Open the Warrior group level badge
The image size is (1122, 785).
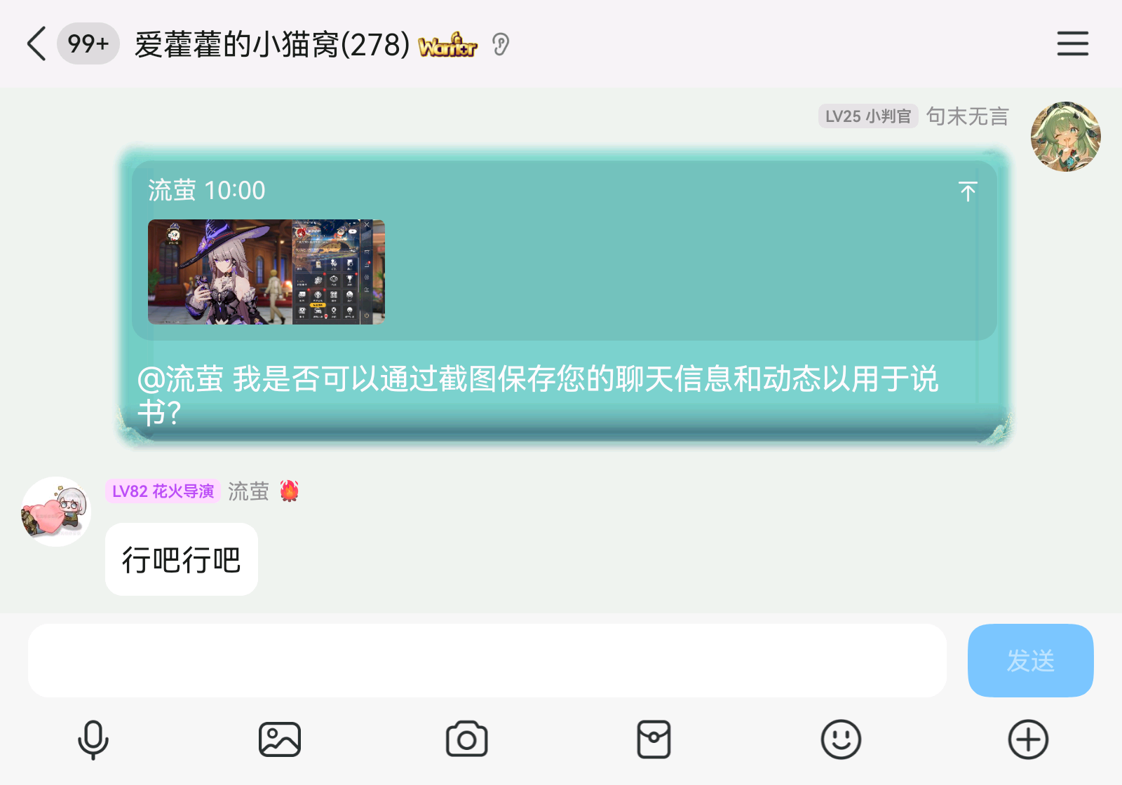447,45
